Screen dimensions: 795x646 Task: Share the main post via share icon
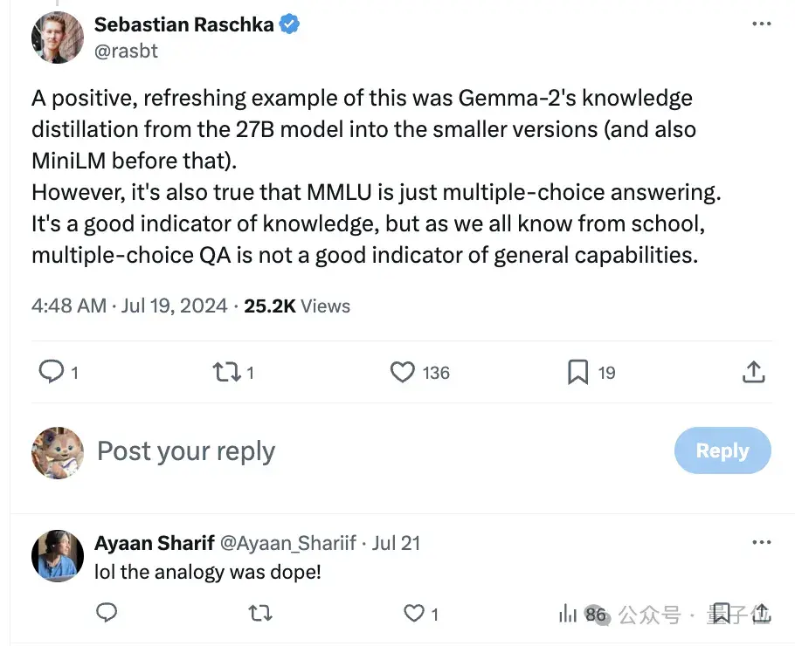[753, 373]
